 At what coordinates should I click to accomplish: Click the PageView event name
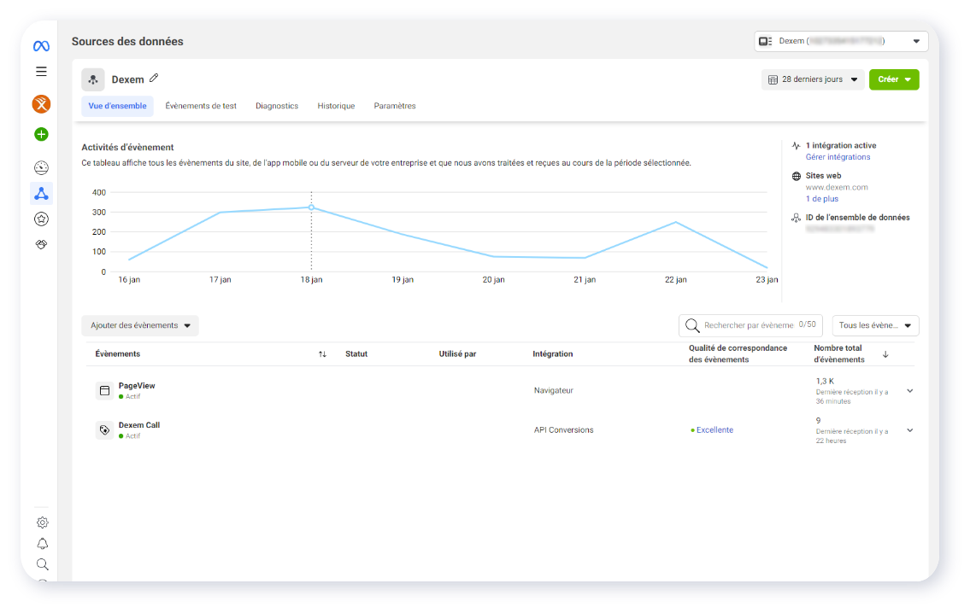point(137,386)
